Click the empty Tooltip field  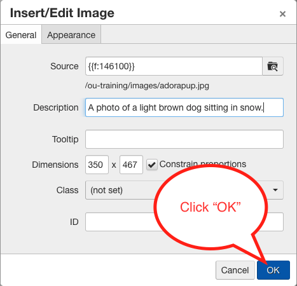tap(184, 139)
